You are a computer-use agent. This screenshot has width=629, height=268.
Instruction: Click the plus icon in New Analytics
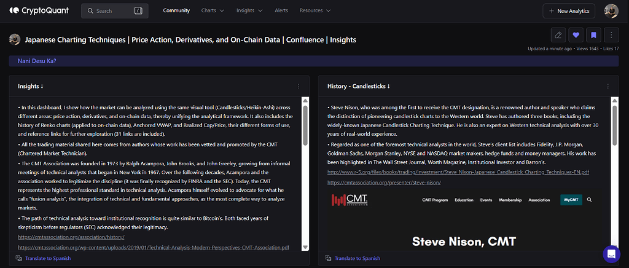(552, 11)
